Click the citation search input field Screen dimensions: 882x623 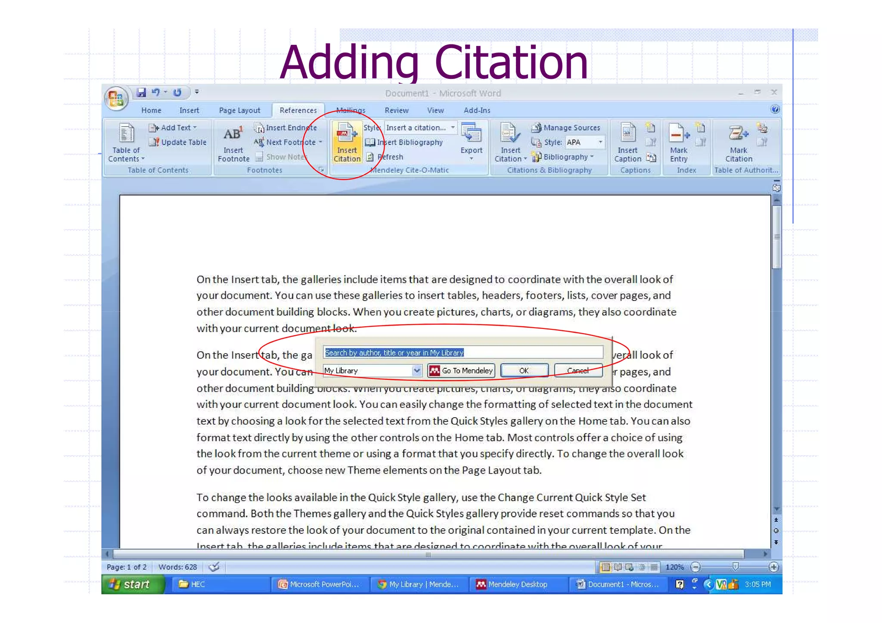click(x=463, y=352)
